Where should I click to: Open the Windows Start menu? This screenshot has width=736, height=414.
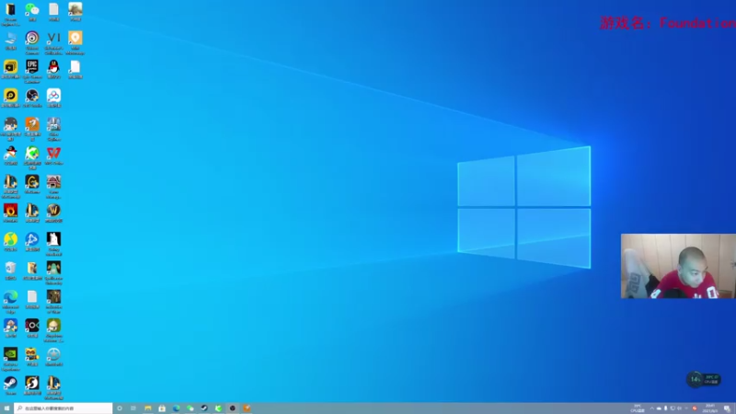(6, 408)
